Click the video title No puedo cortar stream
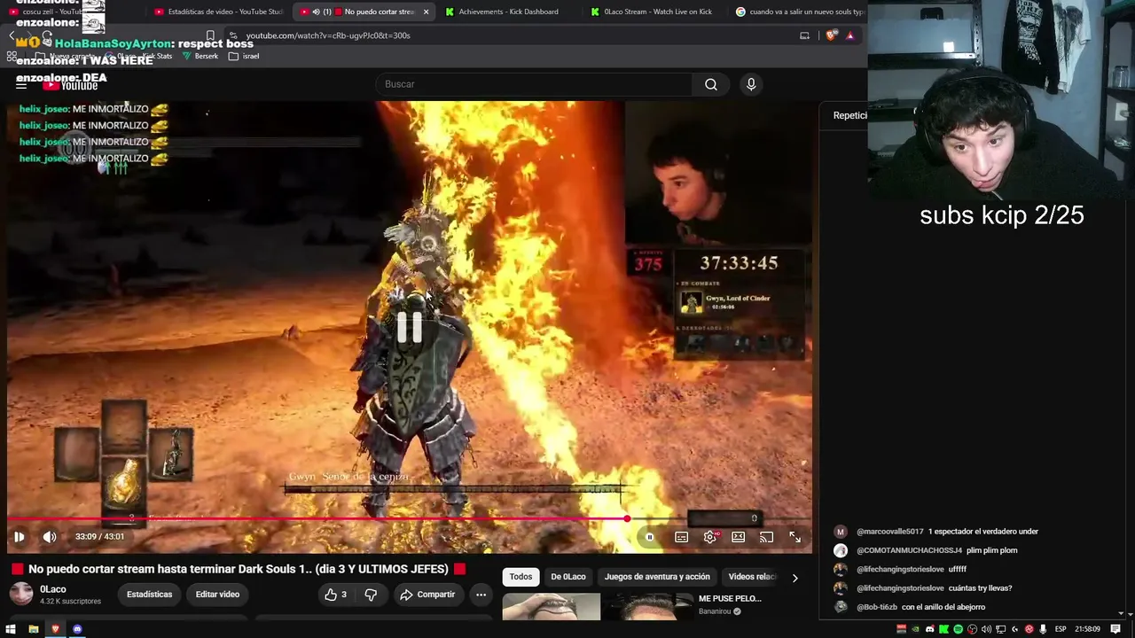1135x638 pixels. coord(238,569)
